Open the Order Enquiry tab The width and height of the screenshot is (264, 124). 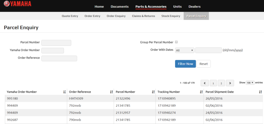[116, 16]
